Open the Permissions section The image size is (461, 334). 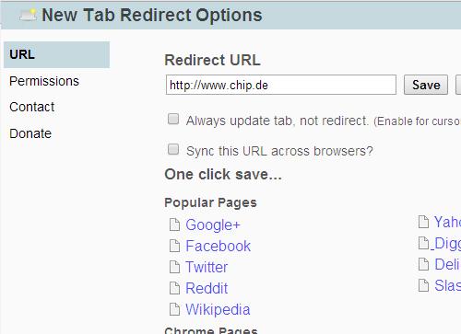44,81
